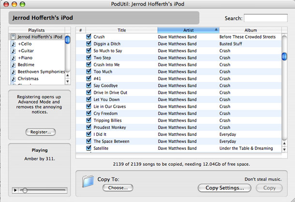The height and width of the screenshot is (202, 295).
Task: Click into the Search field
Action: click(x=265, y=18)
